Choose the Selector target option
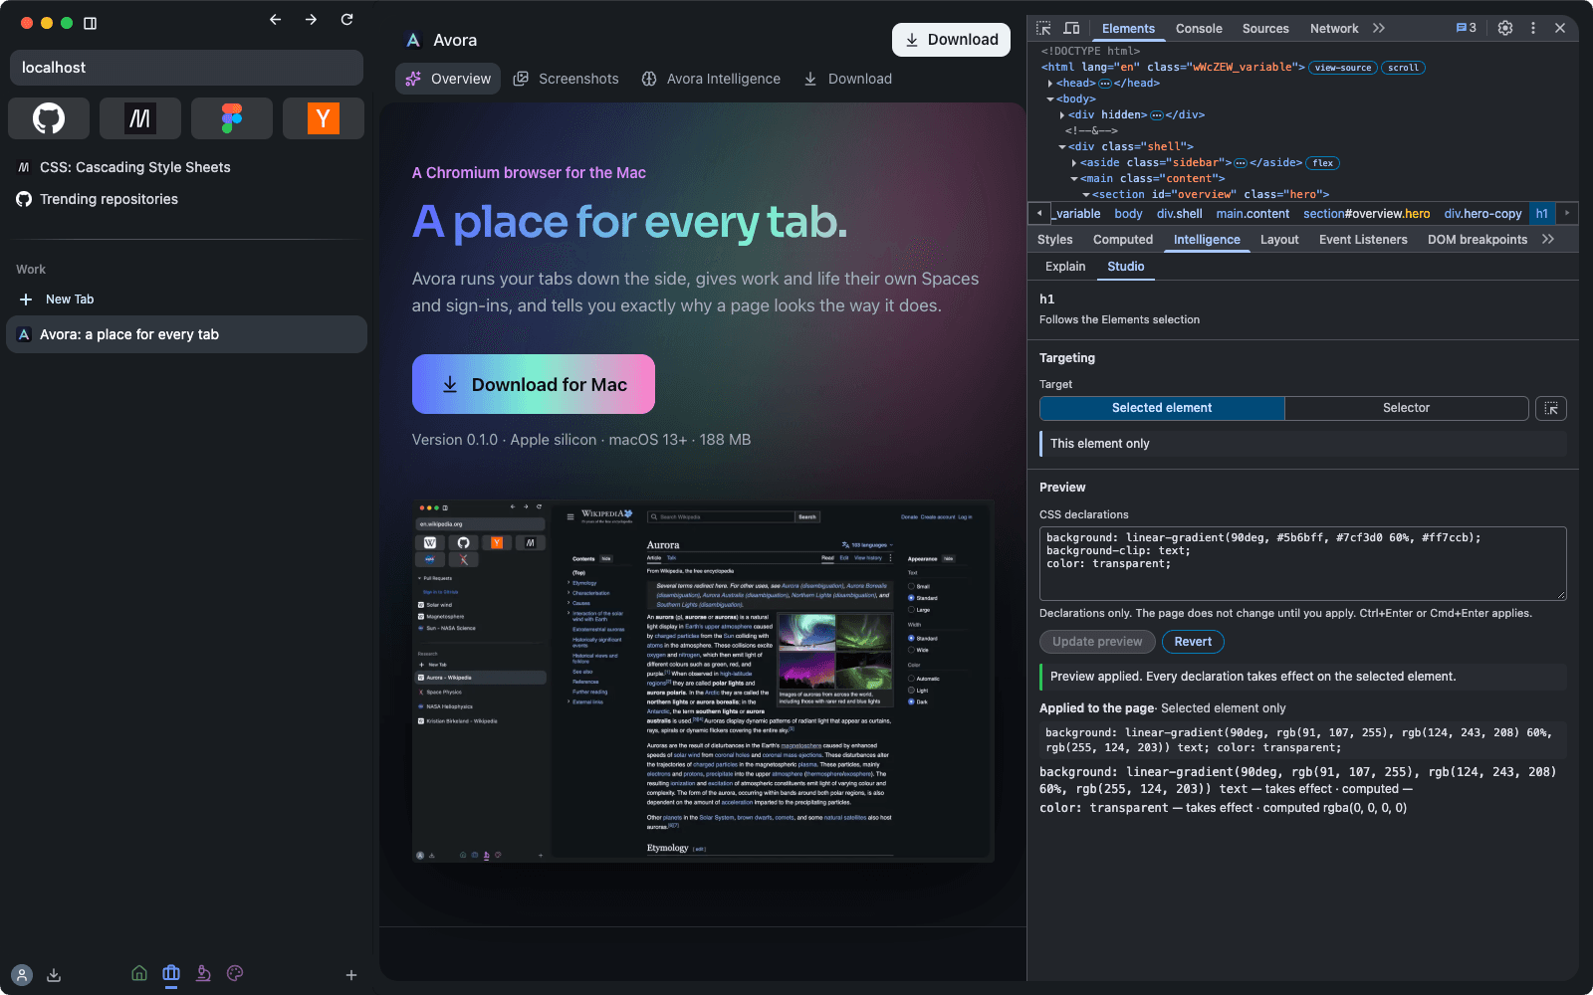The image size is (1593, 995). pos(1406,408)
